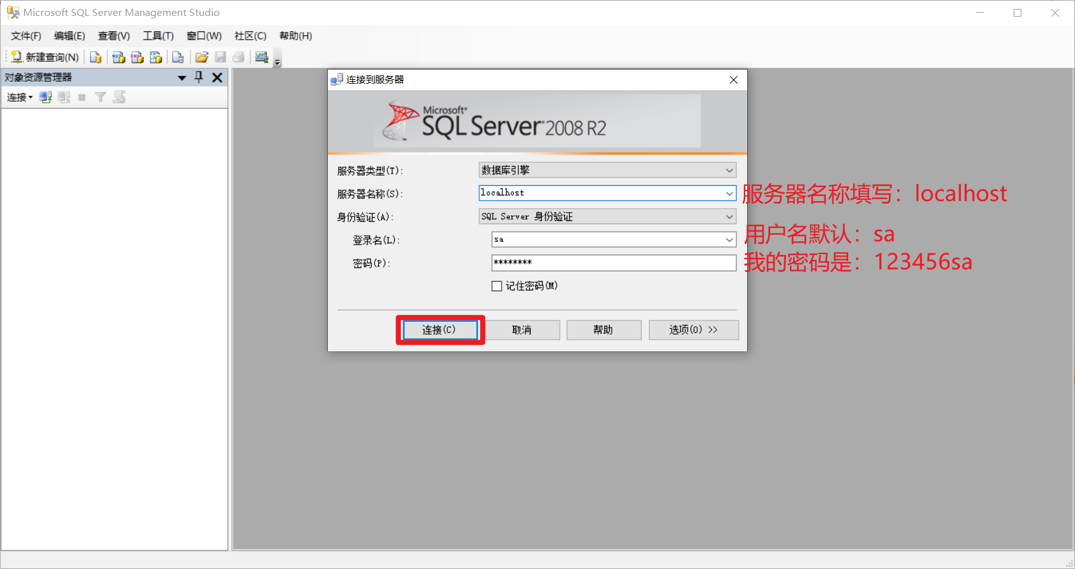
Task: Close the 对象资源管理器 panel
Action: click(x=217, y=77)
